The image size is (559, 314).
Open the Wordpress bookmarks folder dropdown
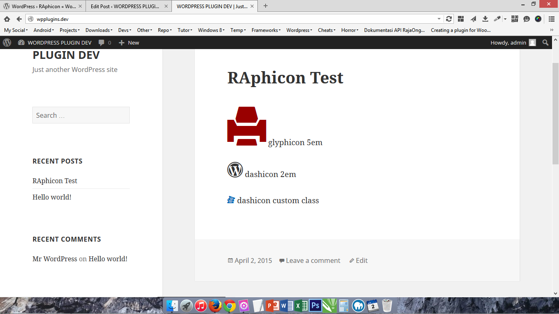(299, 30)
